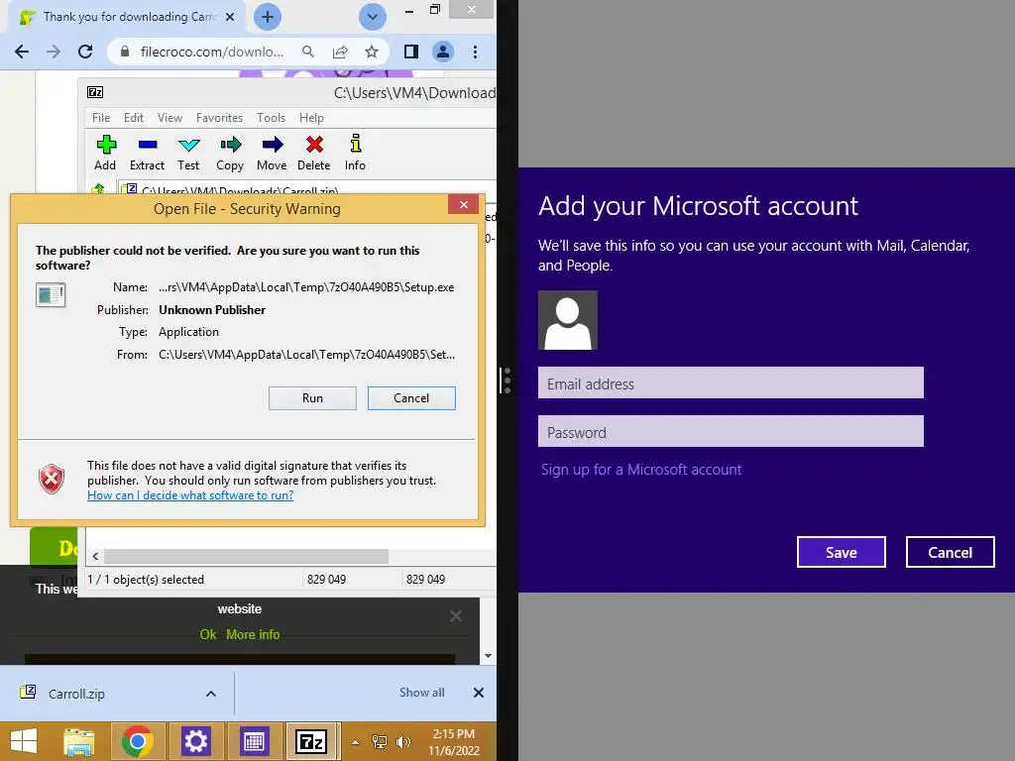
Task: Open Chrome tab search dropdown
Action: (373, 17)
